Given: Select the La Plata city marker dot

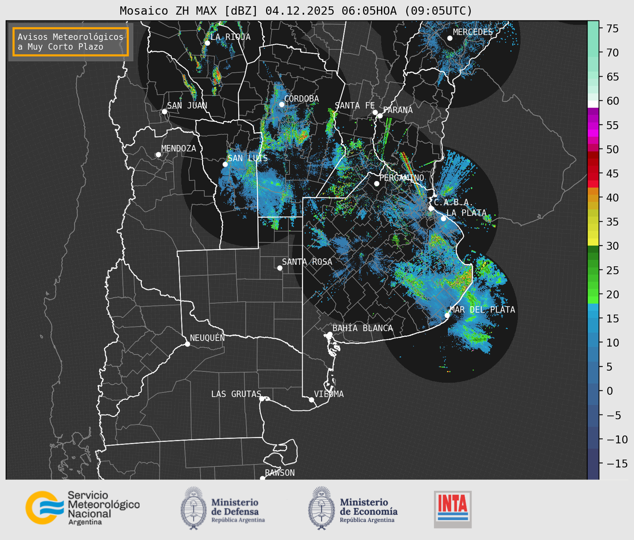Looking at the screenshot, I should (443, 219).
